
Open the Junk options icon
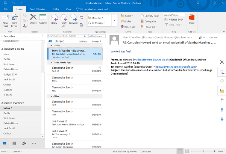[25, 26]
